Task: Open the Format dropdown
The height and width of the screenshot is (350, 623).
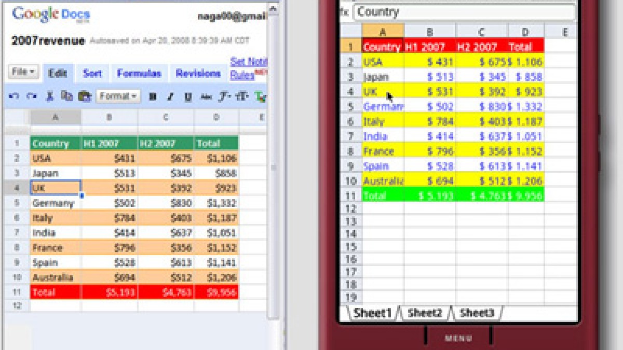Action: [118, 96]
